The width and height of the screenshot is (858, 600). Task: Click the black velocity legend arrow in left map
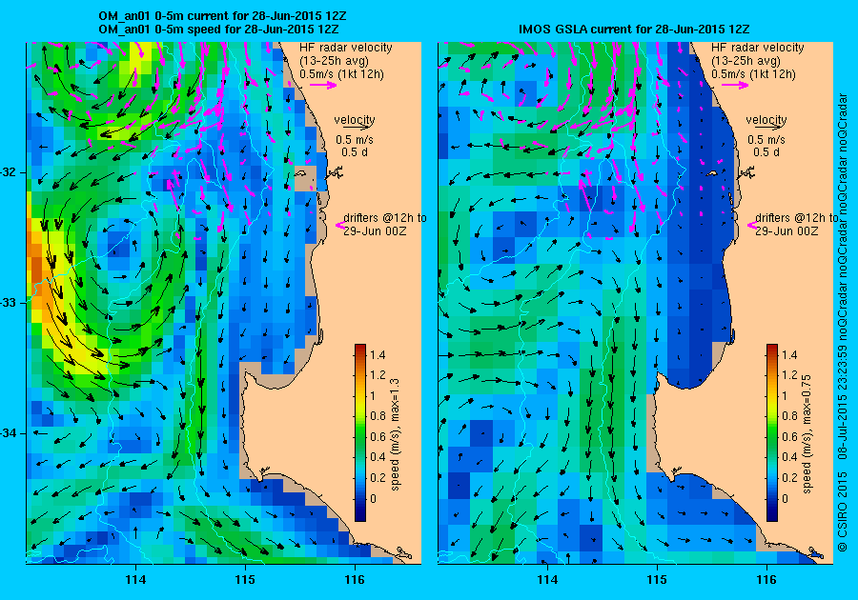pos(356,128)
